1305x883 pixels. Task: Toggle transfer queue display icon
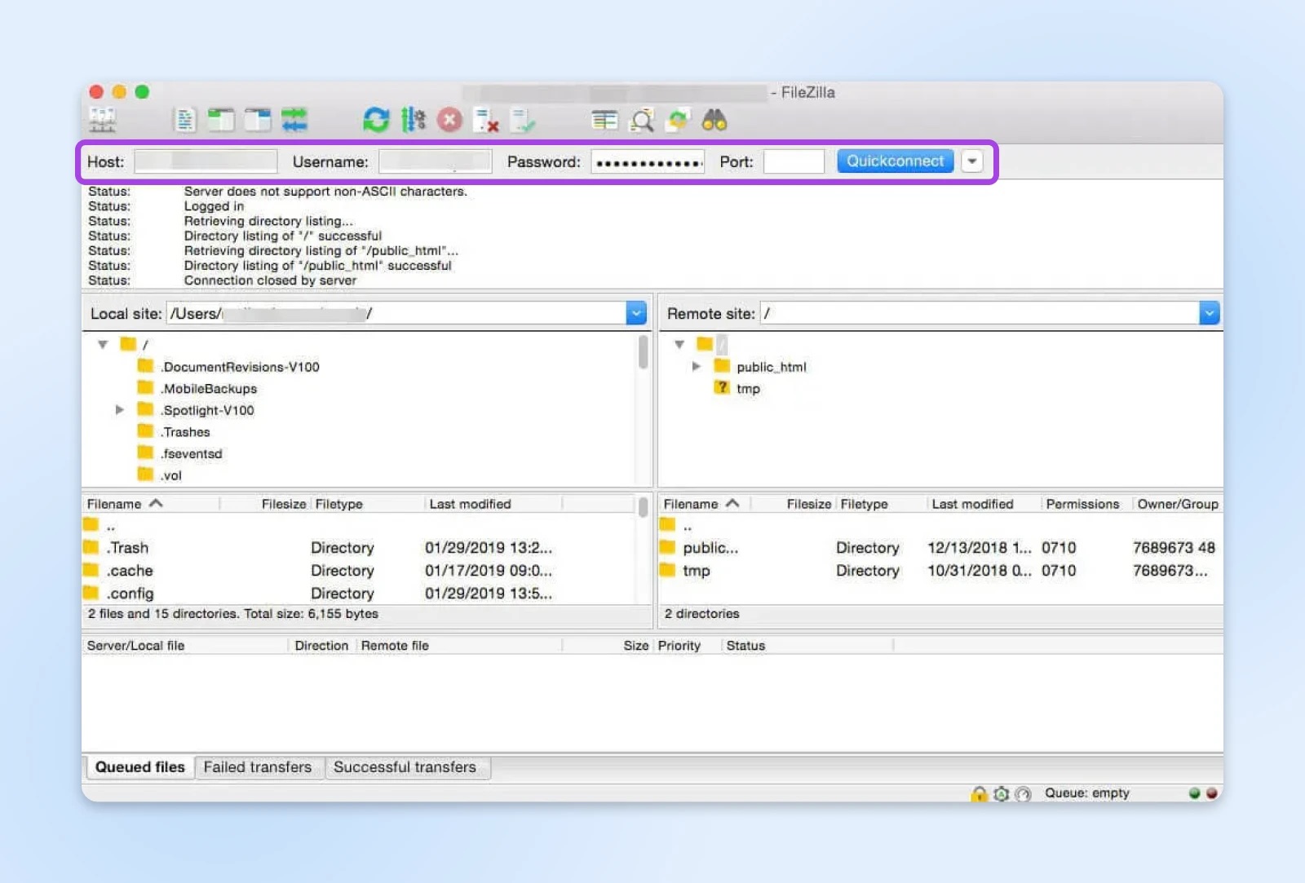coord(294,121)
